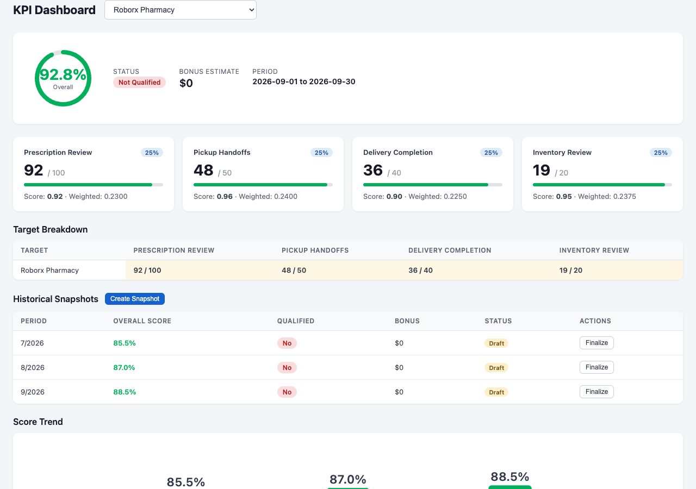Click the Score Trend heading
Screen dimensions: 696x489
click(38, 422)
